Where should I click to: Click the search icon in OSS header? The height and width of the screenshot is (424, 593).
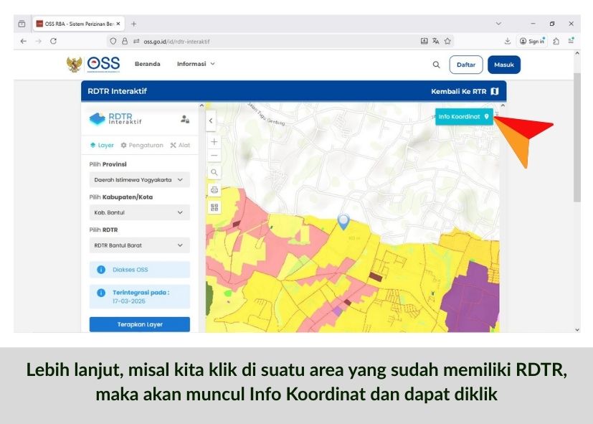point(436,65)
